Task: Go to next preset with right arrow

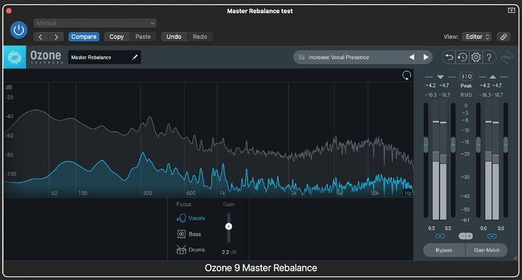Action: coord(56,37)
